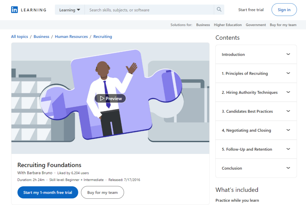Click Start free trial link
Image resolution: width=306 pixels, height=205 pixels.
click(x=251, y=10)
